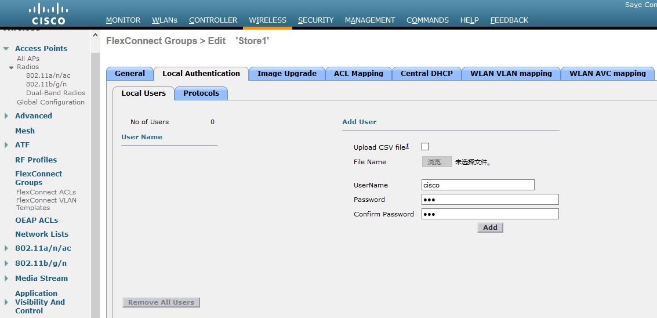Click Save Configuration link at top right

(641, 5)
